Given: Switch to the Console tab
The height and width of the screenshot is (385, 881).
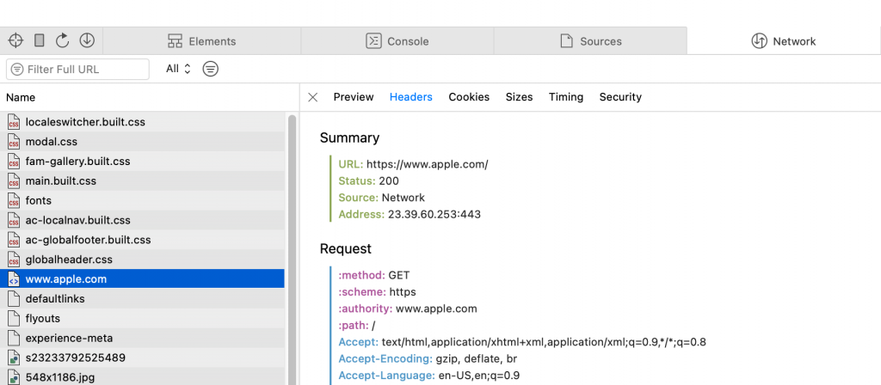Looking at the screenshot, I should [x=397, y=41].
